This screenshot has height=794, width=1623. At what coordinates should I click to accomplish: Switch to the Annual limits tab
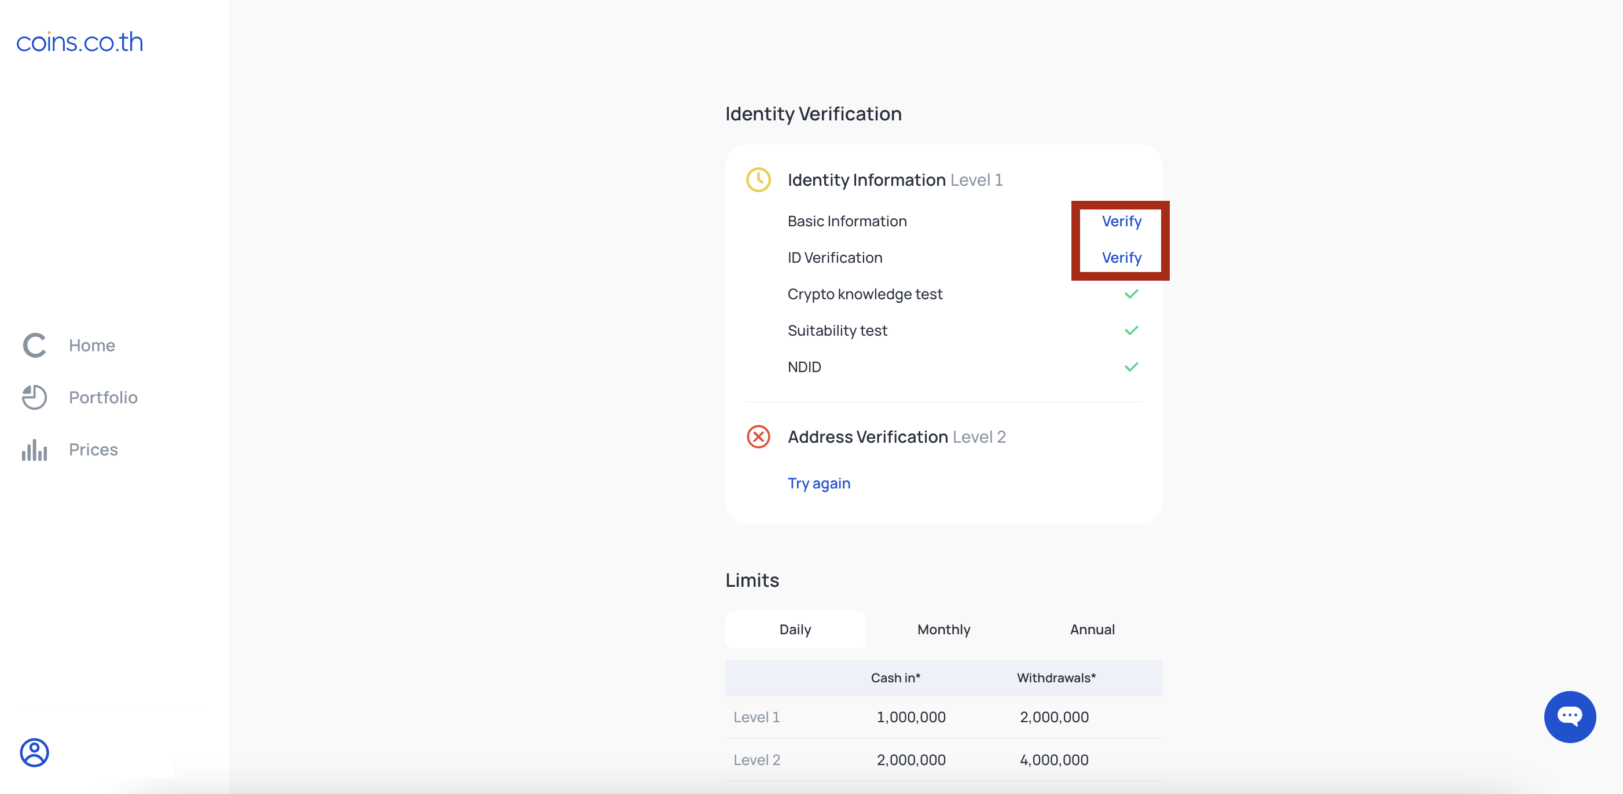click(1092, 629)
